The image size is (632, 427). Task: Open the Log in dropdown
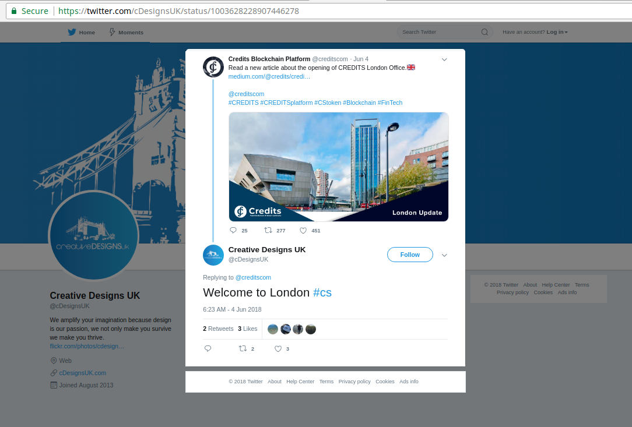click(557, 32)
